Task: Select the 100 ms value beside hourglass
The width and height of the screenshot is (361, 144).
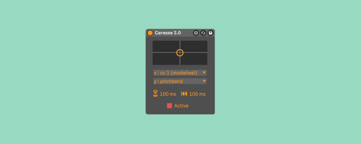Action: [168, 94]
